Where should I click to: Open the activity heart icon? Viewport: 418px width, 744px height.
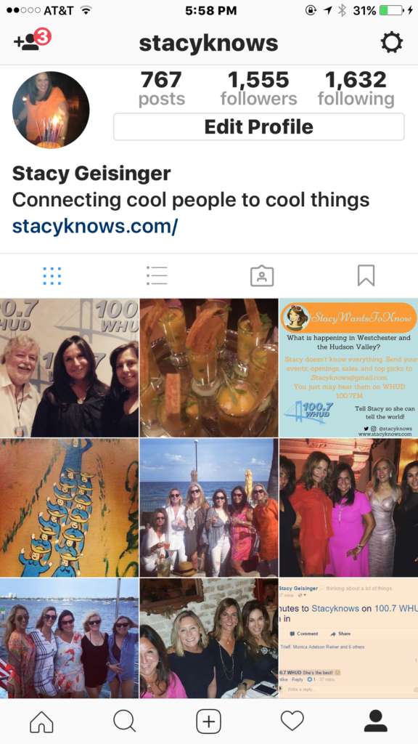click(292, 721)
